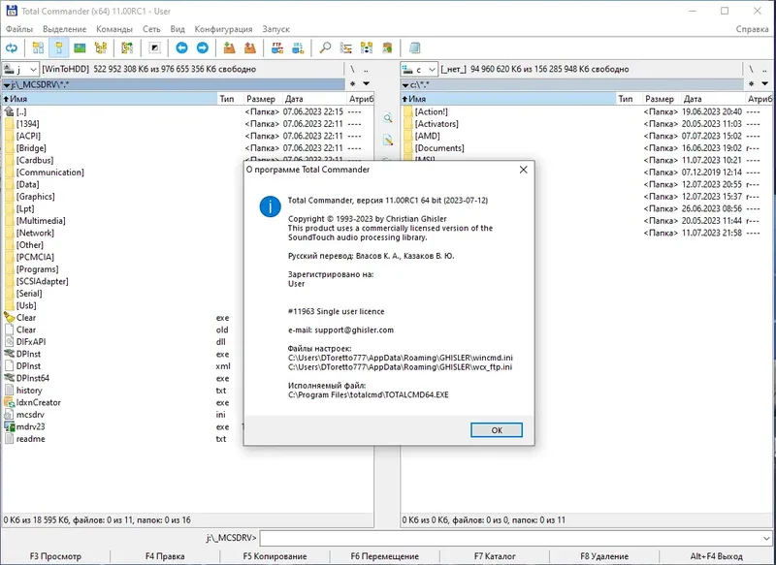Click the F7 Каталог button

(495, 556)
